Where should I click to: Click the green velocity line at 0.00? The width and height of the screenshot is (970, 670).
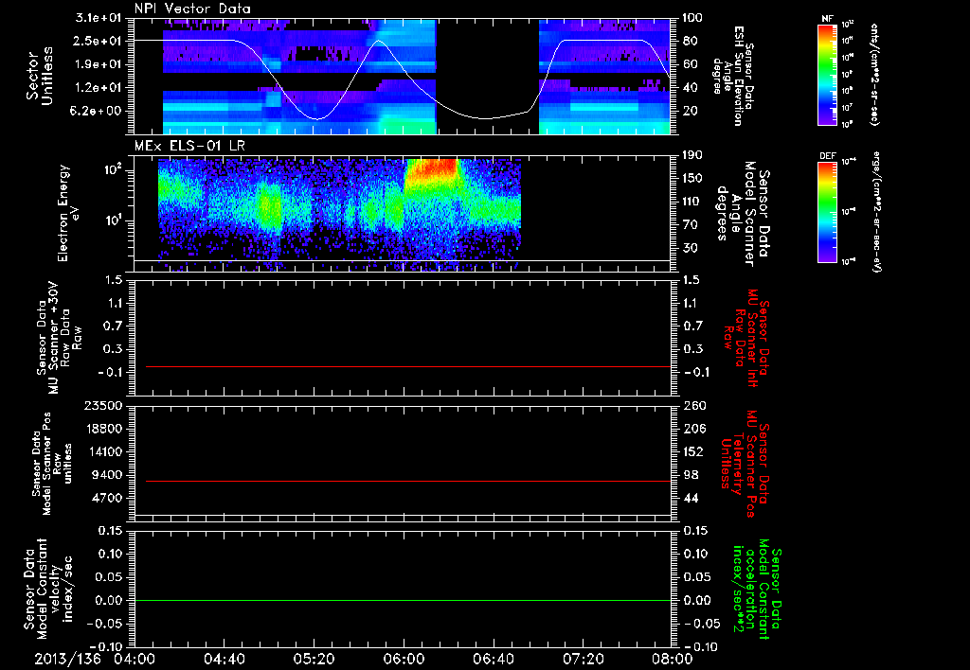click(403, 600)
